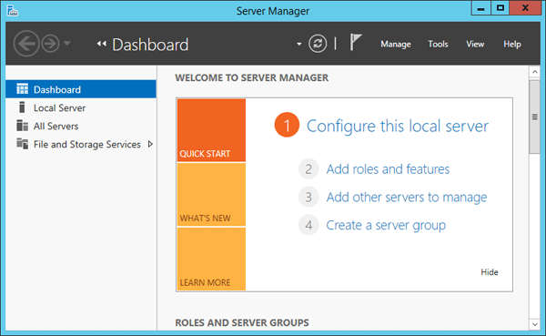
Task: Click the All Servers icon
Action: (22, 126)
